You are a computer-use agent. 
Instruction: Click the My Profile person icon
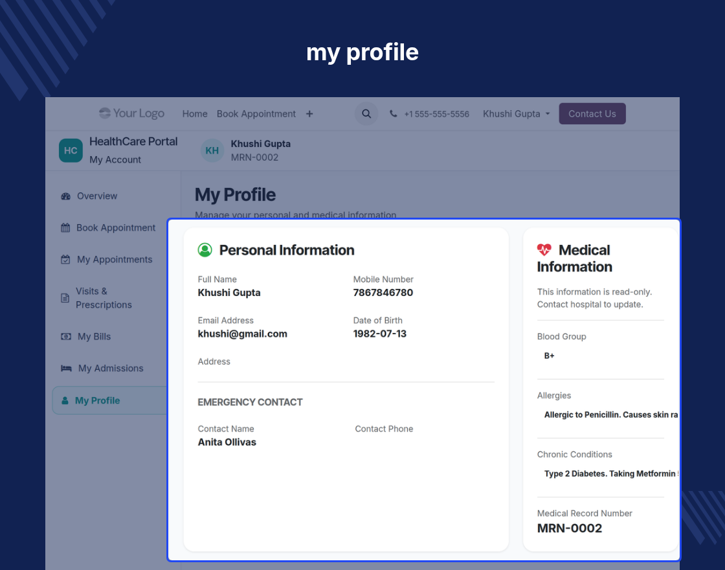65,400
